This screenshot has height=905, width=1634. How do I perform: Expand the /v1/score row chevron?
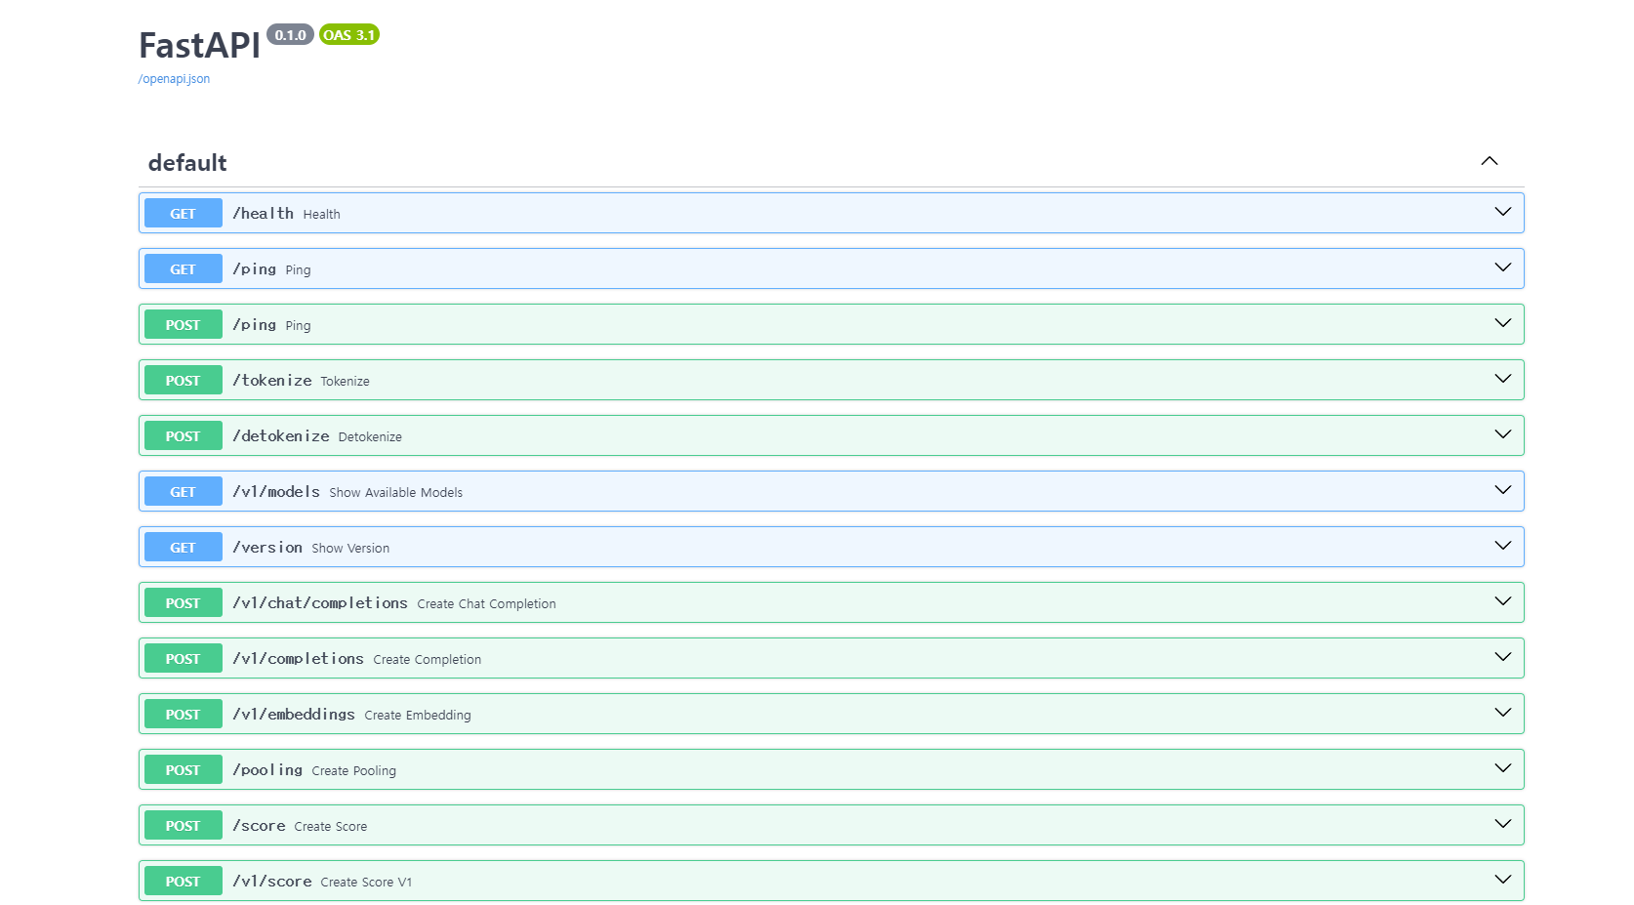coord(1502,880)
